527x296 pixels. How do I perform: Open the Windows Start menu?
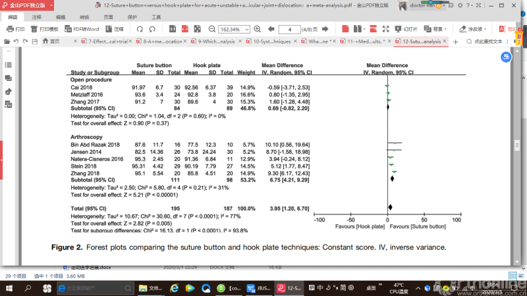(10, 288)
